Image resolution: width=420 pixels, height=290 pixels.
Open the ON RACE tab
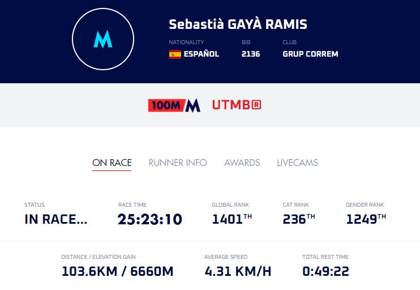112,163
